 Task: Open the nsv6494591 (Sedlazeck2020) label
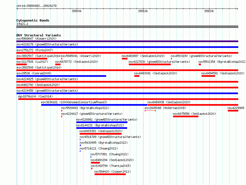(223, 73)
